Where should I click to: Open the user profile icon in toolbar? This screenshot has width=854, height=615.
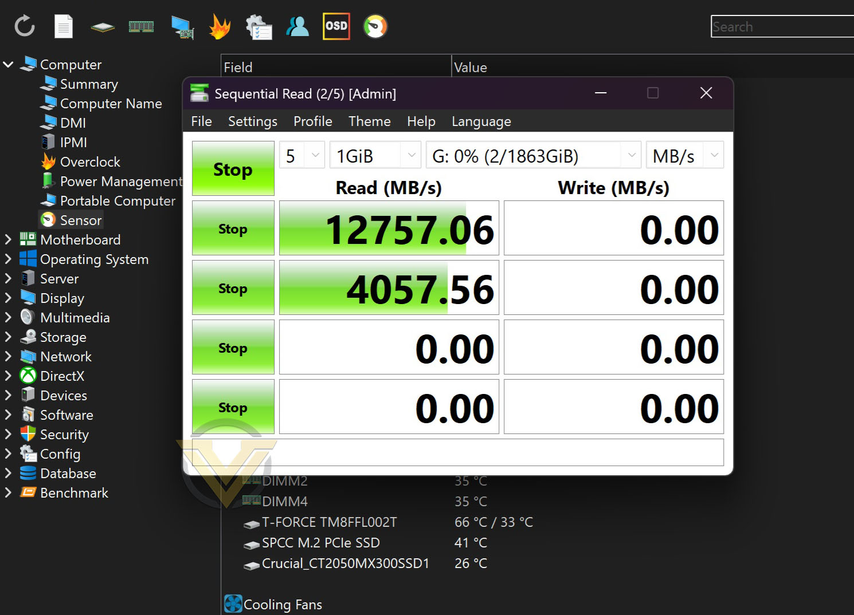pyautogui.click(x=297, y=26)
